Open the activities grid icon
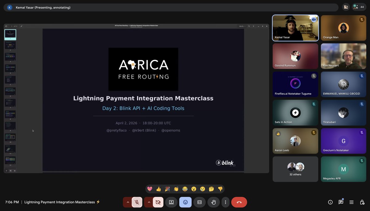The height and width of the screenshot is (211, 370). point(351,202)
